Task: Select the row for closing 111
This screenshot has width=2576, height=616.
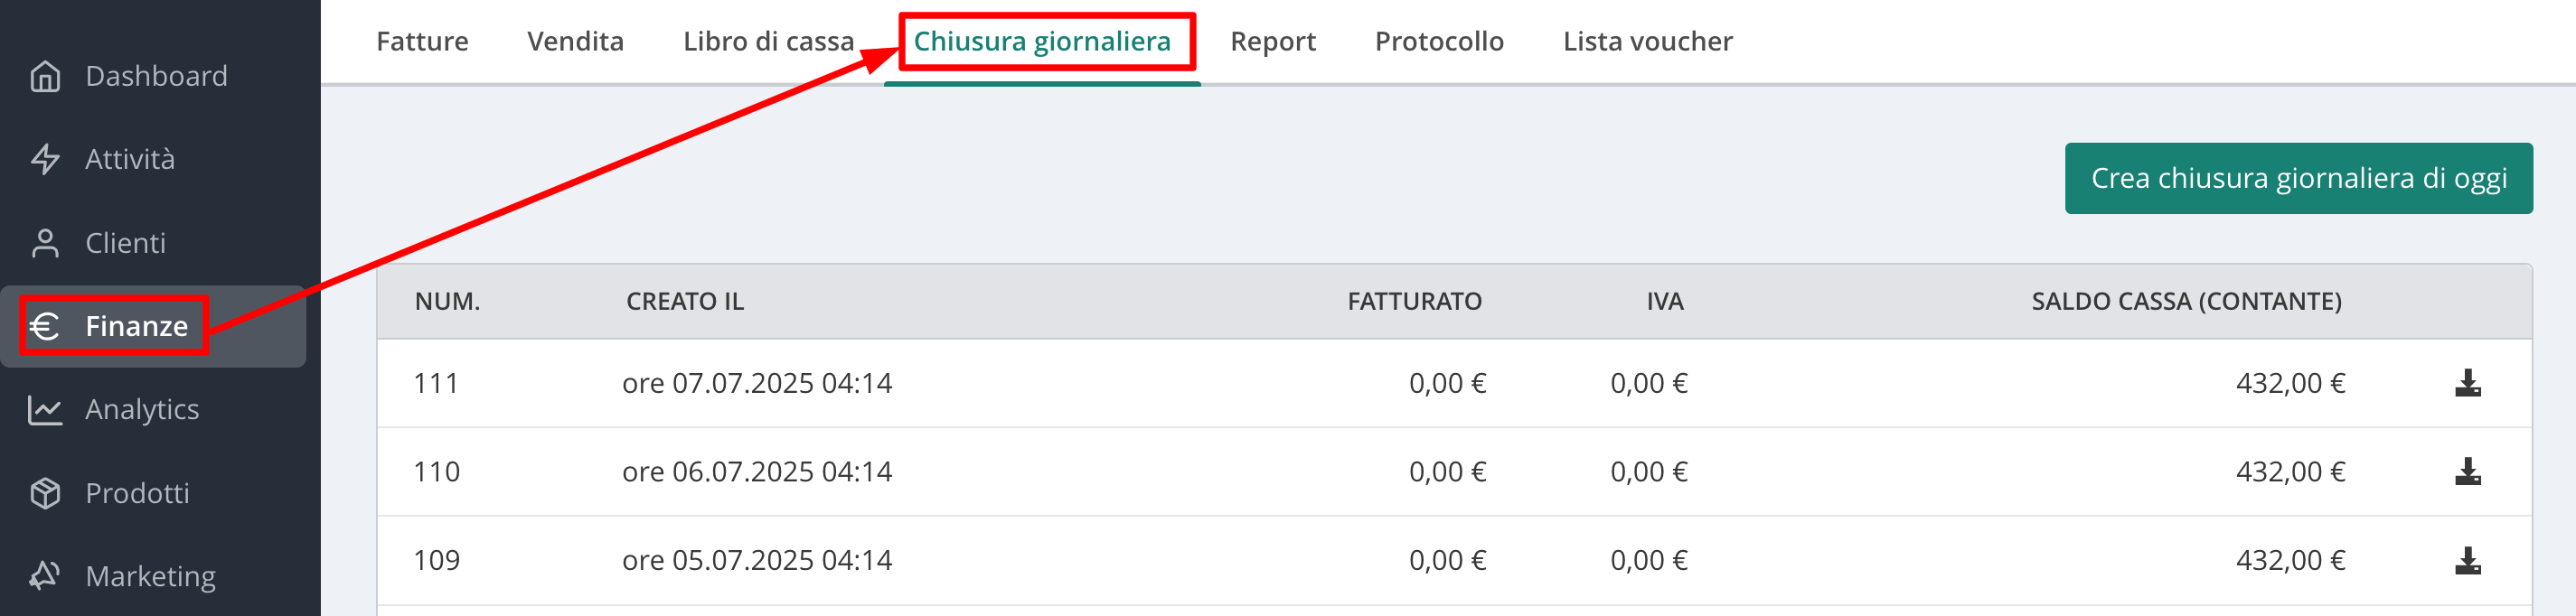Action: click(1454, 383)
